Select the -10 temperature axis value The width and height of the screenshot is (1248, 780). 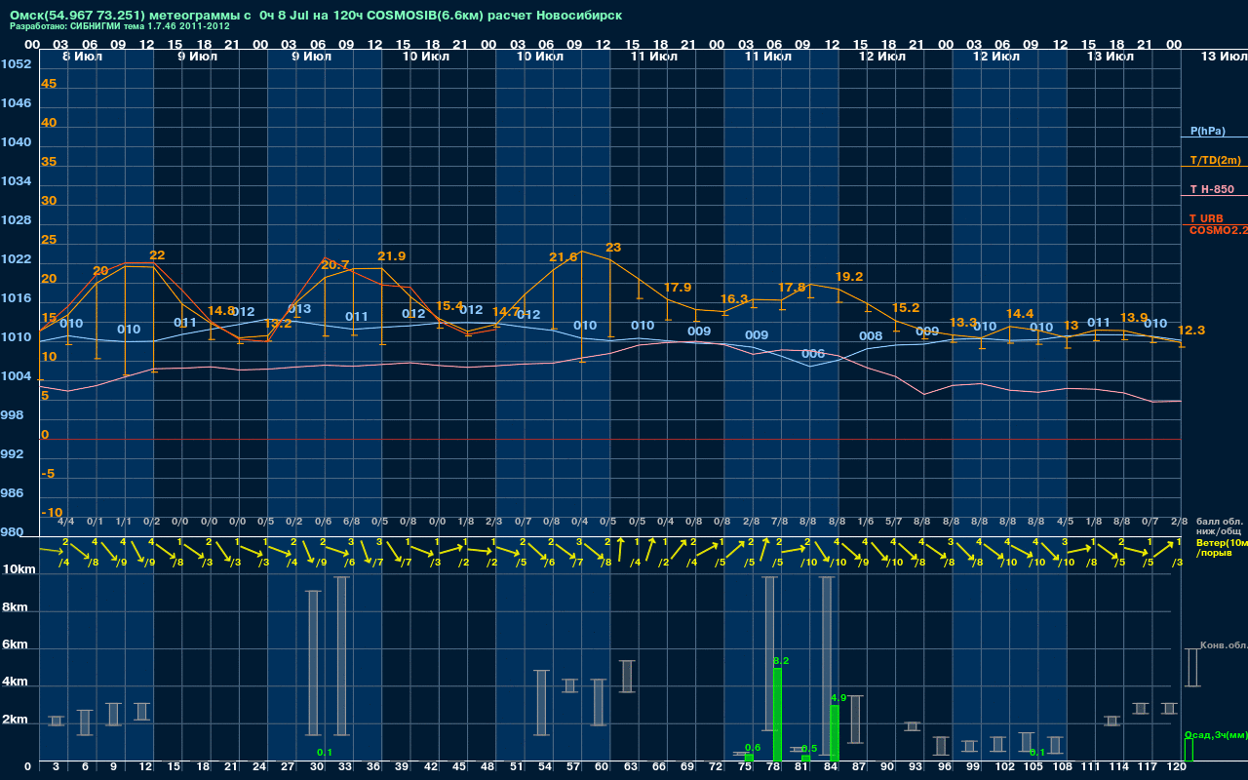click(x=53, y=513)
